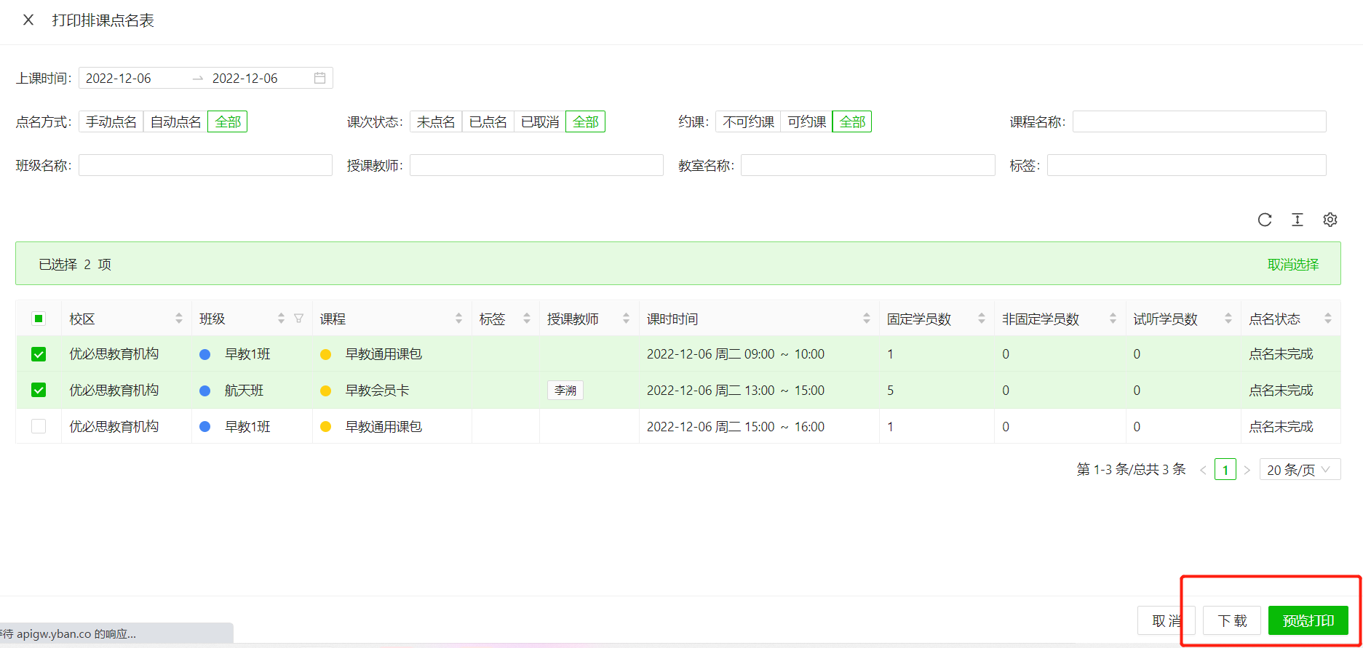Check the 15:00 ~ 16:00 早教1班 row
This screenshot has height=648, width=1363.
coord(39,427)
